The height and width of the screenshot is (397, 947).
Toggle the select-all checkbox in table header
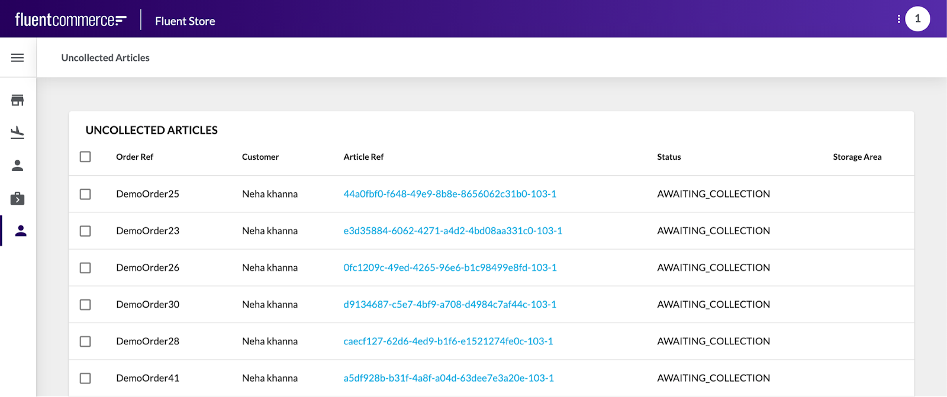85,157
